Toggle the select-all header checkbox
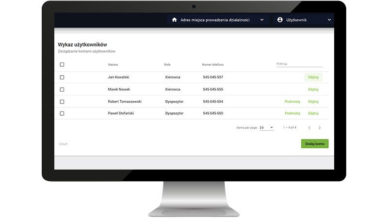The height and width of the screenshot is (218, 388). [62, 64]
